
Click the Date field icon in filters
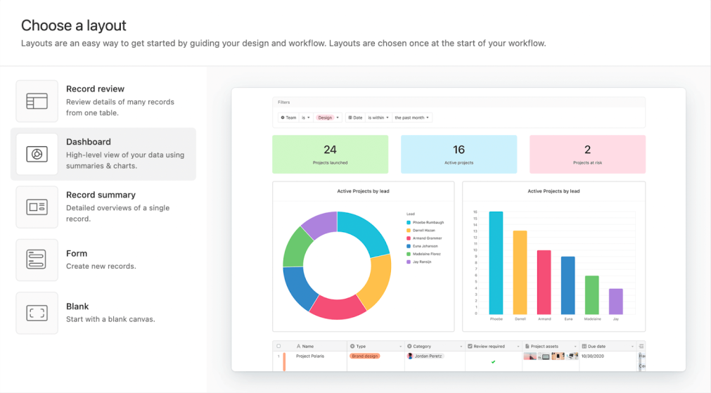point(350,118)
